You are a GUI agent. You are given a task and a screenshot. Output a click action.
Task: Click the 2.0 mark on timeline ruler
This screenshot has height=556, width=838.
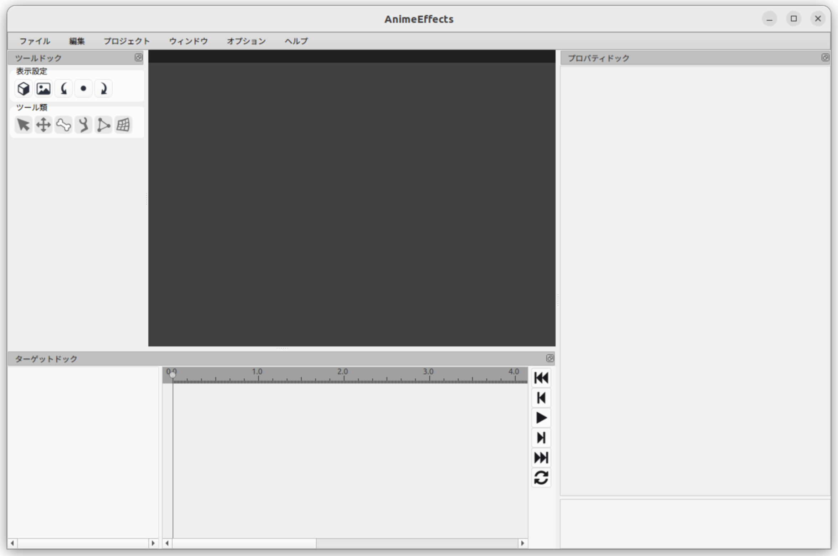point(343,372)
